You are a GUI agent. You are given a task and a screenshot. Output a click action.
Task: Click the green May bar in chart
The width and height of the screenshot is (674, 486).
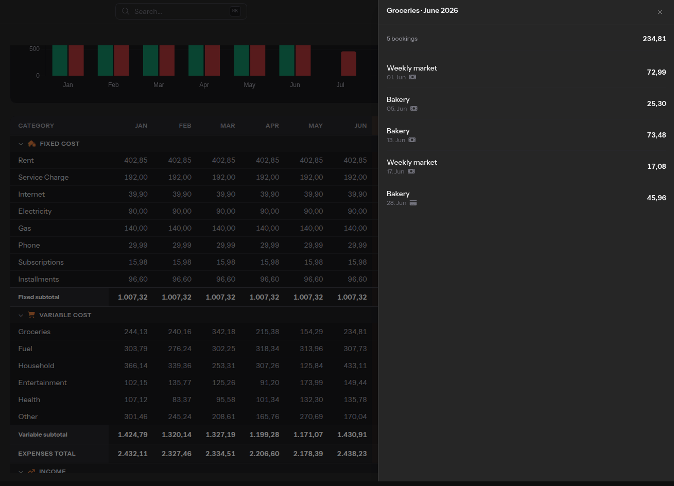pos(241,60)
